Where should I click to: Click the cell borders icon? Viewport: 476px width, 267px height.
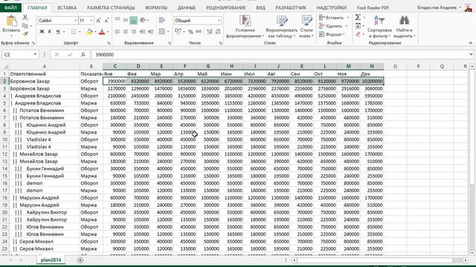[74, 31]
